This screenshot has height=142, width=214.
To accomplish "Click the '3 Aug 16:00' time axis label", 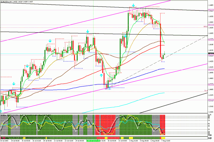I will click(x=133, y=141).
